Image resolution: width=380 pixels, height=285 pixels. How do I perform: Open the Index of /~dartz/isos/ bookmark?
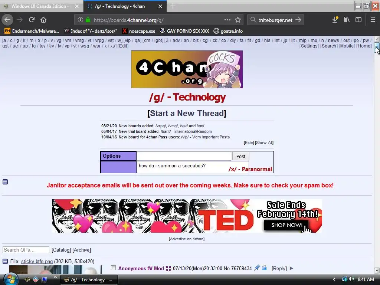[91, 31]
